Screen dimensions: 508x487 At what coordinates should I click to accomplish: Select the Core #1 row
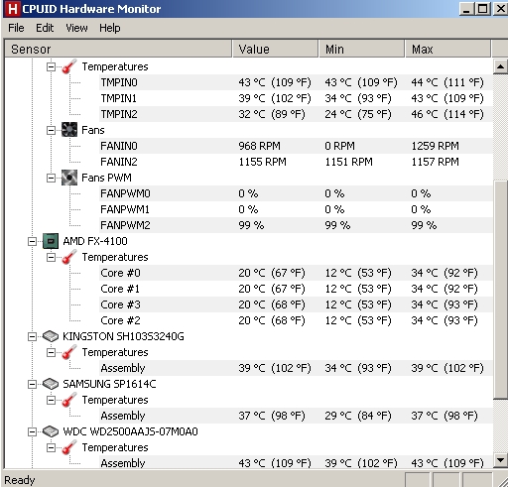point(296,289)
